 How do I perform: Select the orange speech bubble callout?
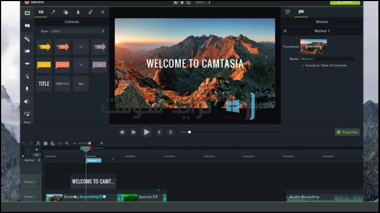click(62, 65)
